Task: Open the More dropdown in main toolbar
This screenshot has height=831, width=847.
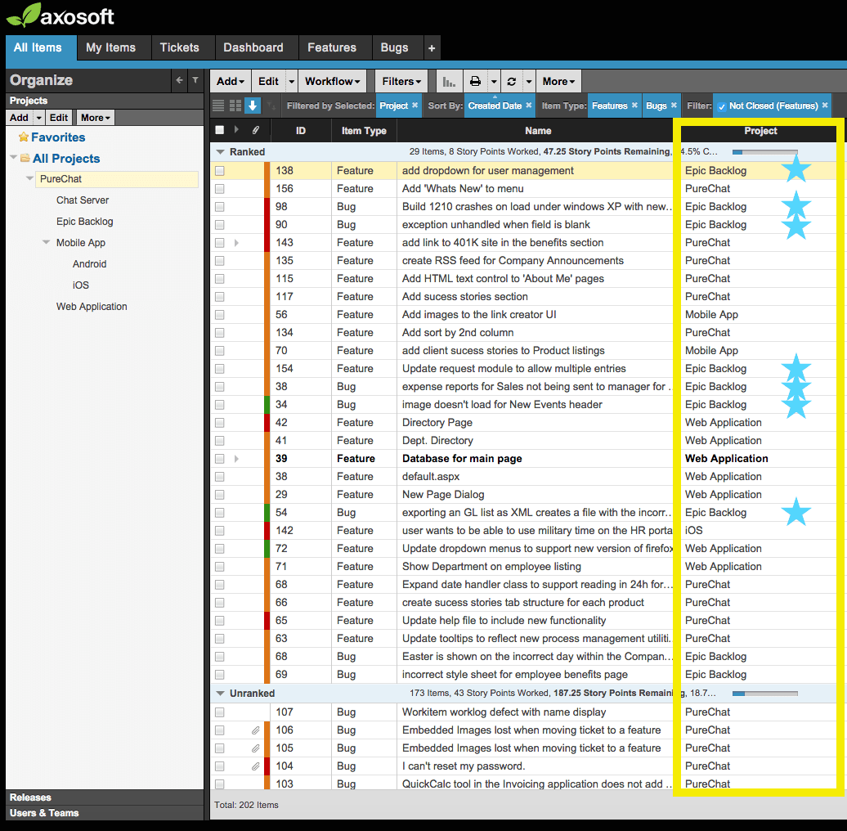Action: 558,82
